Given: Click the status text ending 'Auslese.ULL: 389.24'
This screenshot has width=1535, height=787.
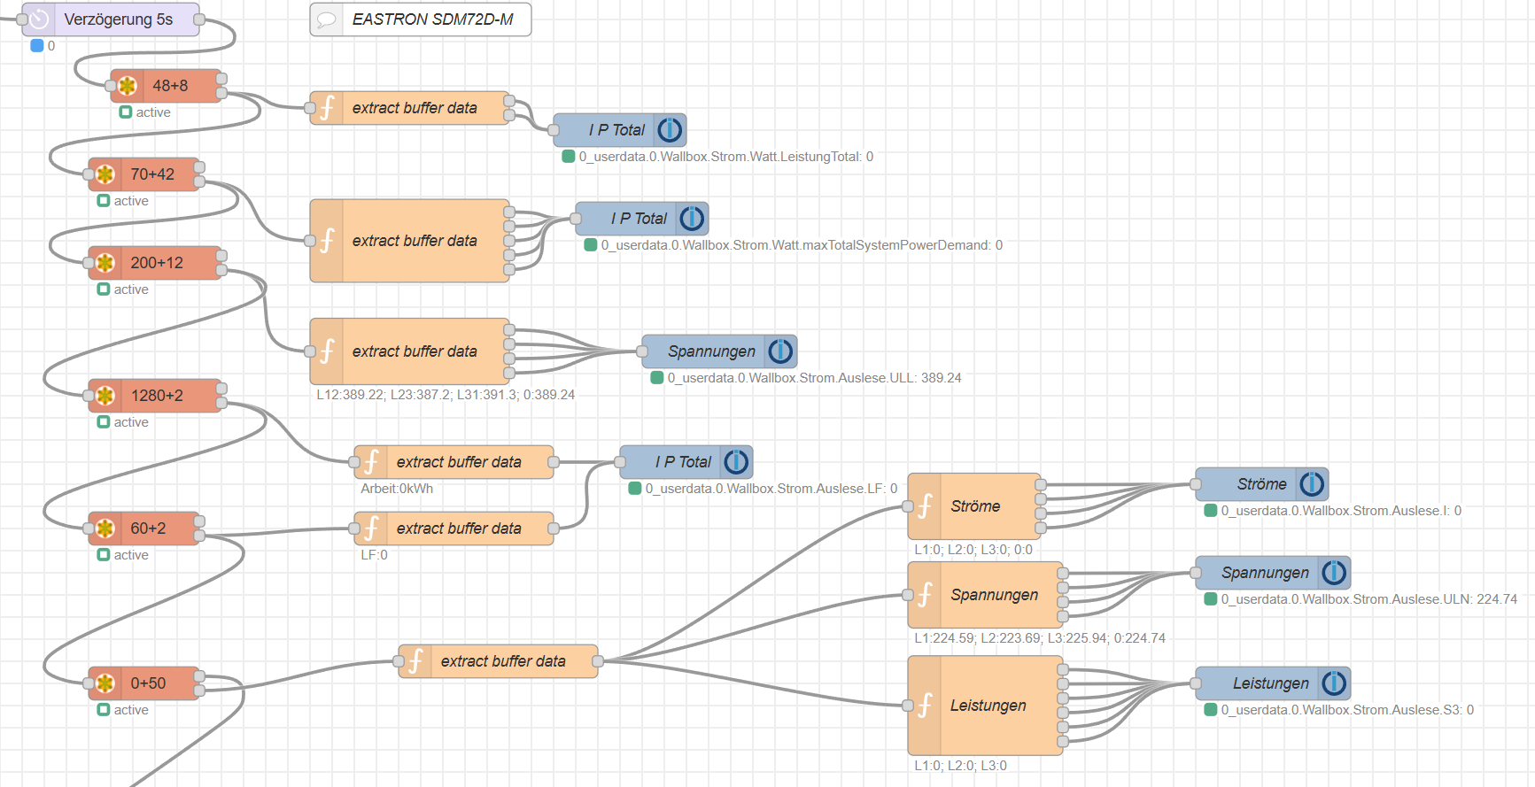Looking at the screenshot, I should point(814,378).
